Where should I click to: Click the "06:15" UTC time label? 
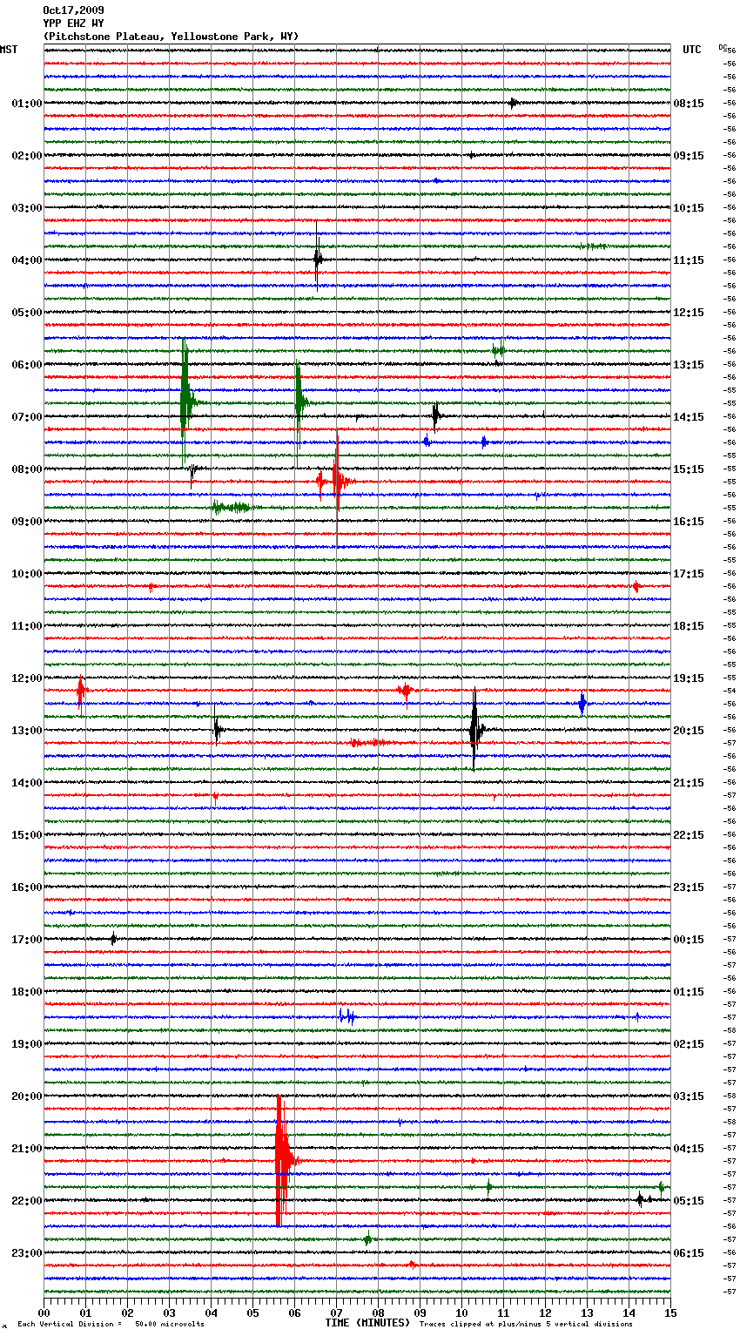pyautogui.click(x=689, y=1253)
